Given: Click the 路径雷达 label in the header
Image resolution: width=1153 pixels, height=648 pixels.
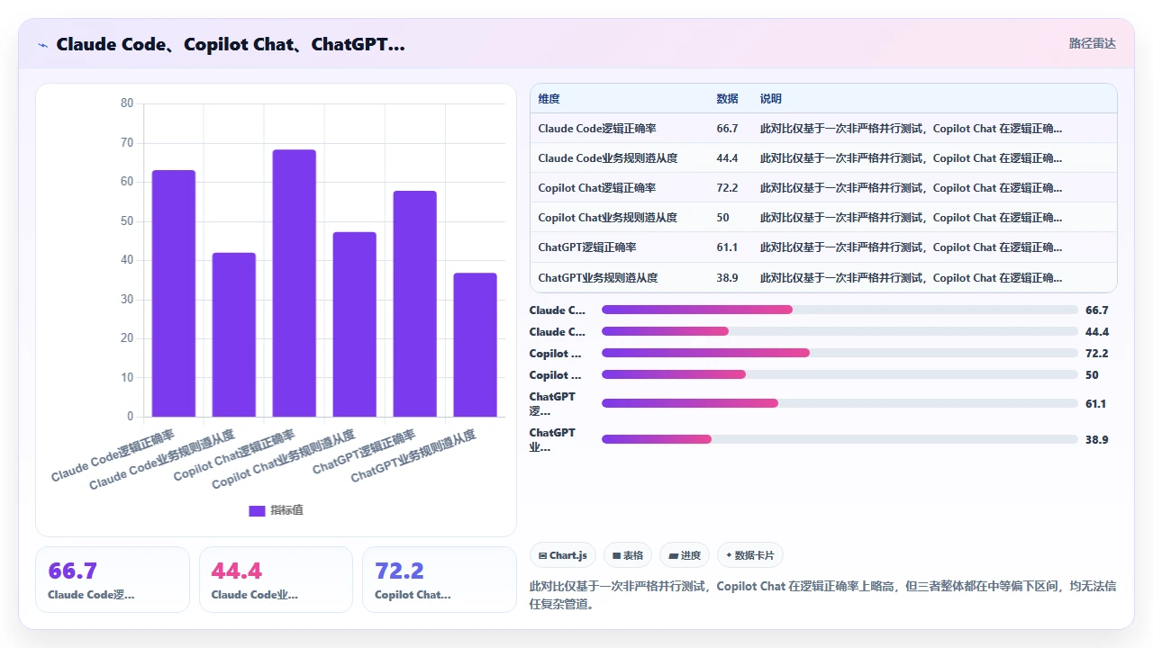Looking at the screenshot, I should (1092, 43).
